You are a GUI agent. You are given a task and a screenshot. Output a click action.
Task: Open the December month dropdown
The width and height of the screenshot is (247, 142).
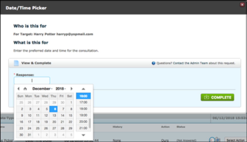(x=42, y=89)
